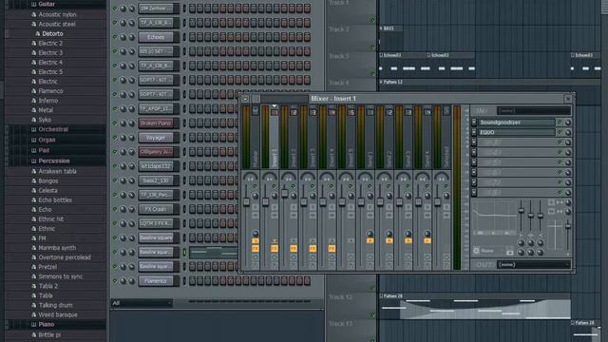
Task: Expand the Piano folder in browser
Action: (46, 324)
